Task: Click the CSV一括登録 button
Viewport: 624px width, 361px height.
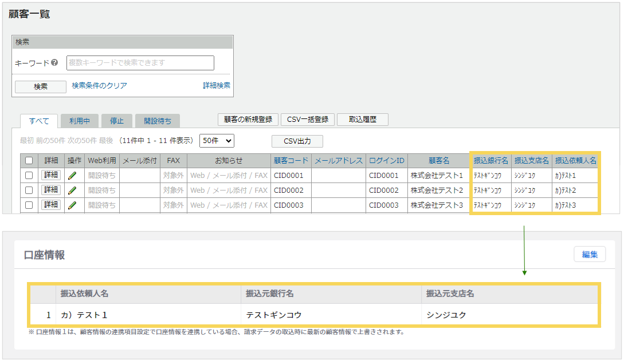Action: (308, 120)
